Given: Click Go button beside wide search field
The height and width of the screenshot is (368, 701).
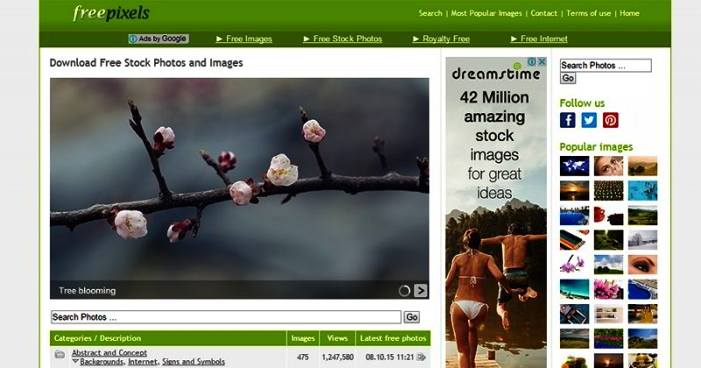Looking at the screenshot, I should [x=412, y=317].
